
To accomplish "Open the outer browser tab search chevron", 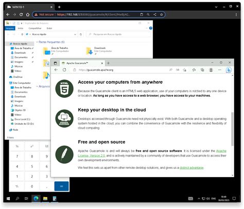I will (x=216, y=7).
